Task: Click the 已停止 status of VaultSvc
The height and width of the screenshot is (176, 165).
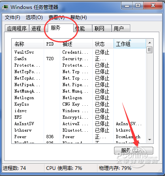Action: pos(102,52)
